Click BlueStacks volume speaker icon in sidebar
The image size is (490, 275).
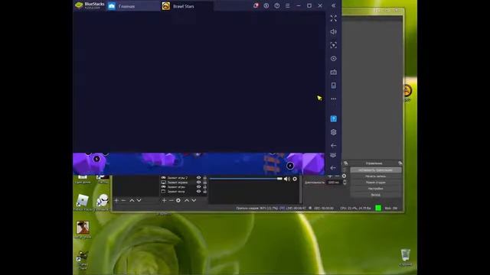334,32
